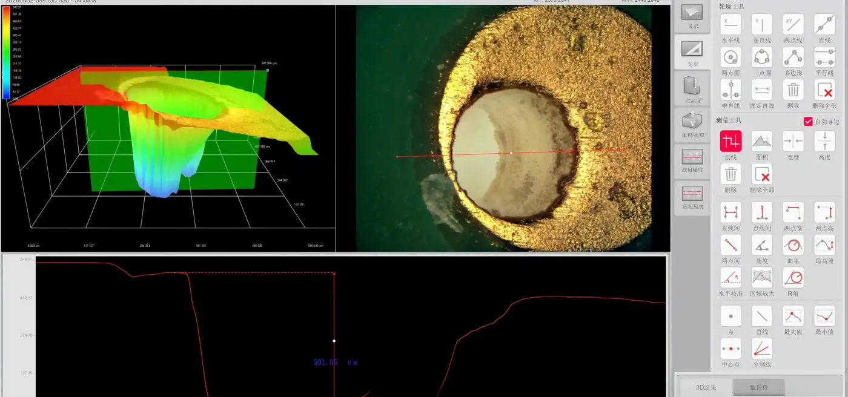The image size is (848, 397).
Task: Select the 点 point marker tool
Action: (731, 316)
